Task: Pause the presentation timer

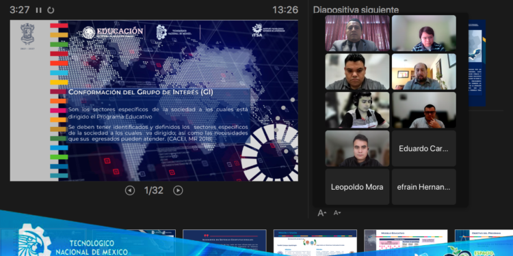Action: click(x=38, y=10)
